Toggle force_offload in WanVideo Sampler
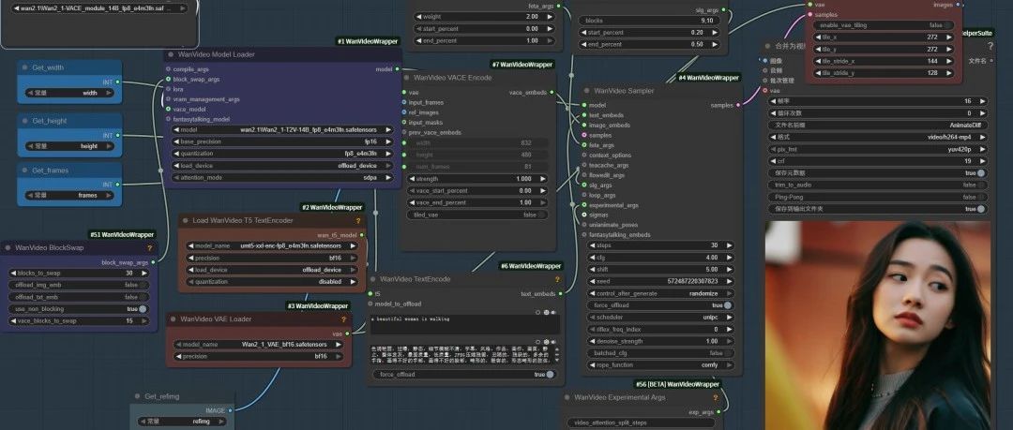This screenshot has width=1013, height=430. (x=661, y=305)
